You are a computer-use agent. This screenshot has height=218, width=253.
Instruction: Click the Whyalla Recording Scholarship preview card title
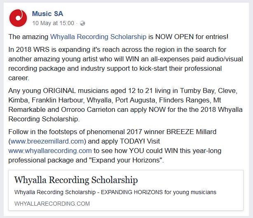(x=76, y=180)
